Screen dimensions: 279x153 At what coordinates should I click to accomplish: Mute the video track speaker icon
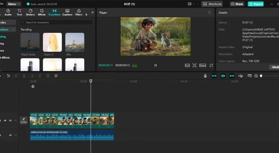(10, 120)
